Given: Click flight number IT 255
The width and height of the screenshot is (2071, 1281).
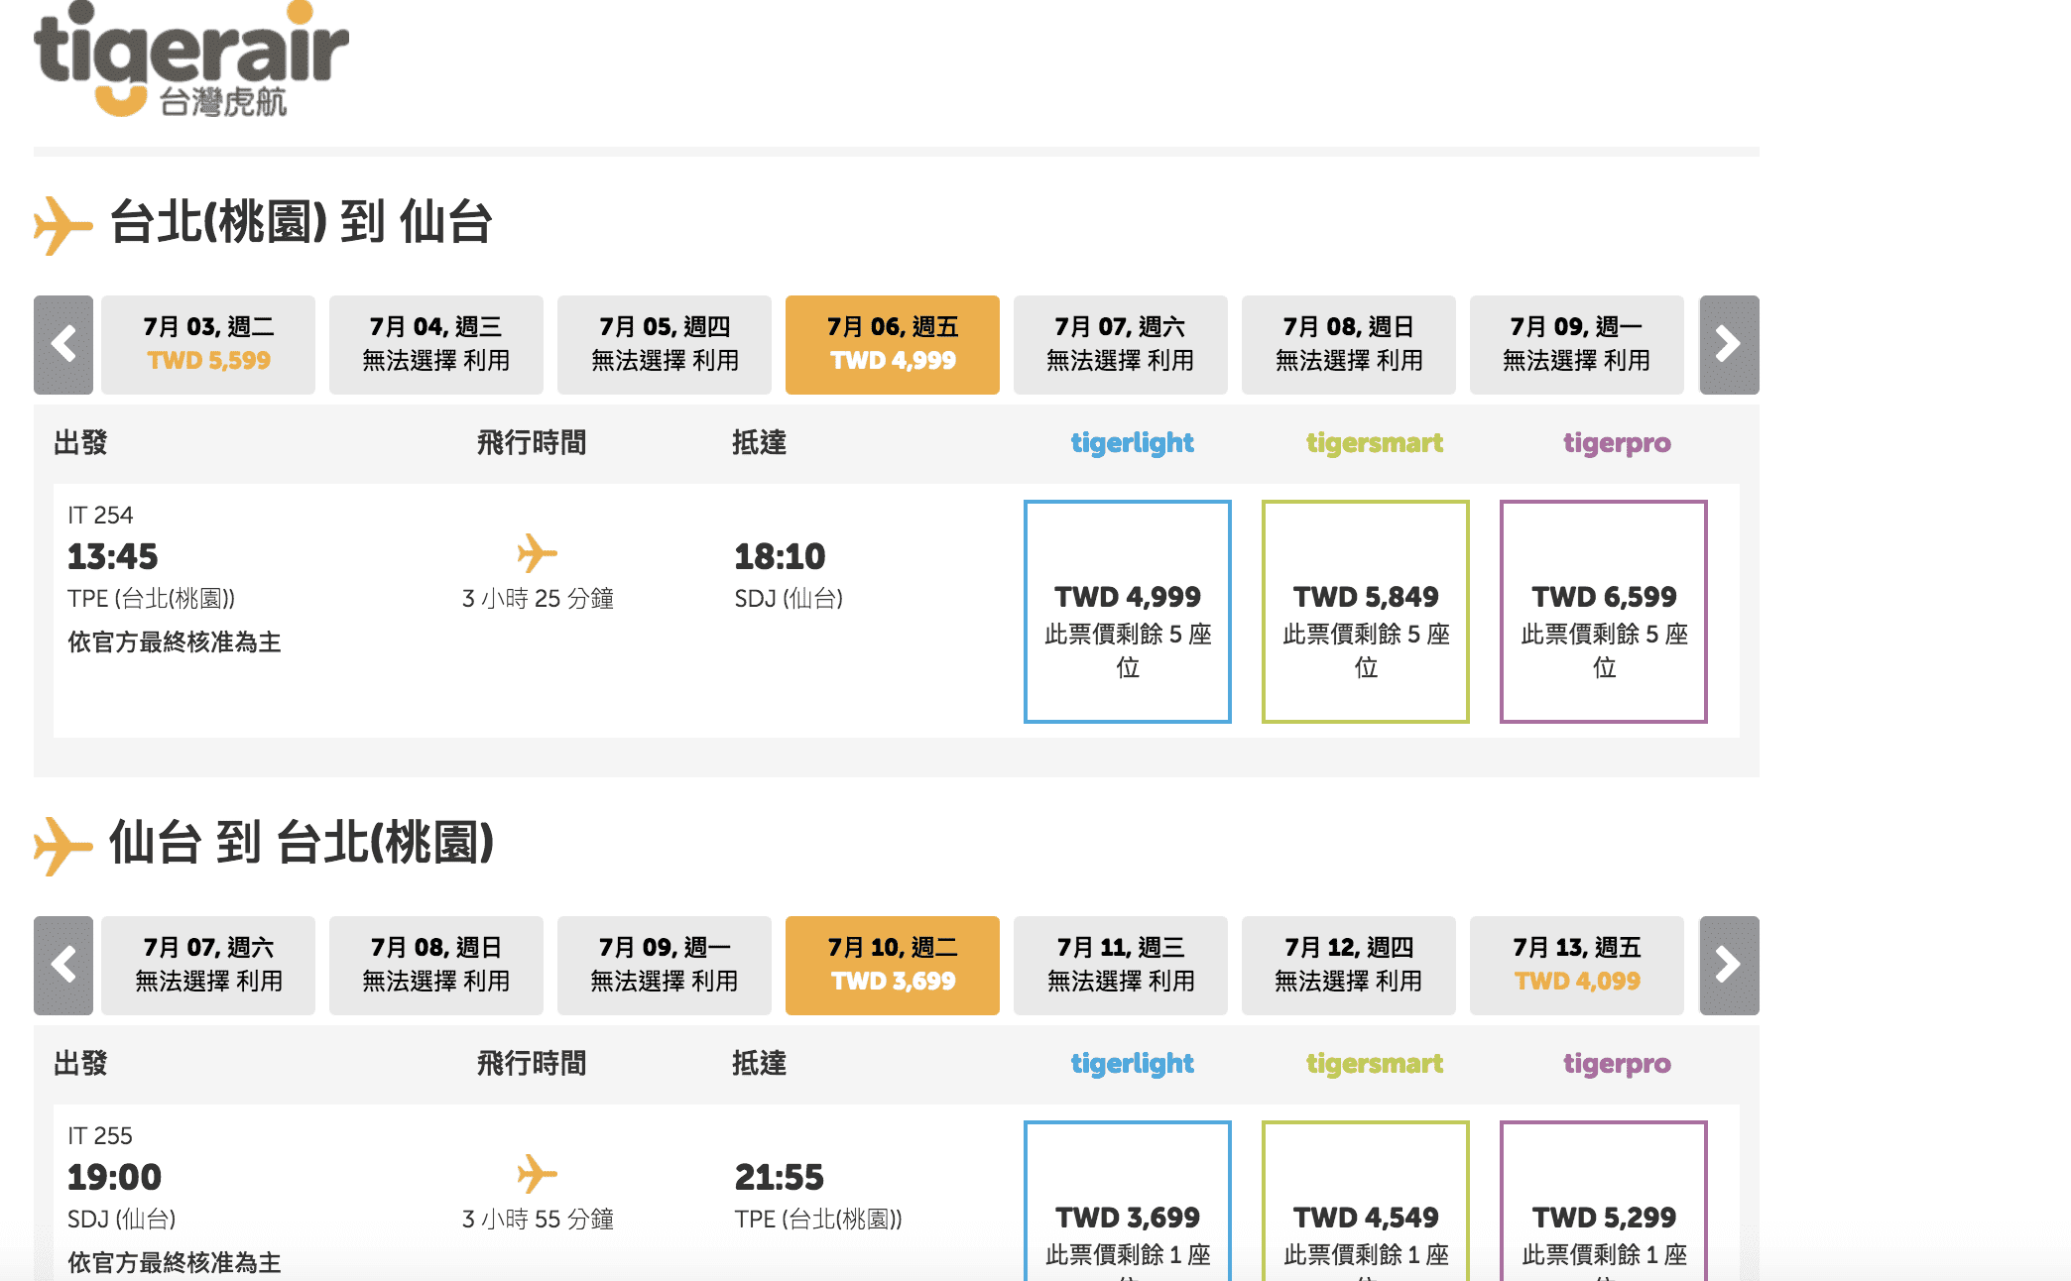Looking at the screenshot, I should [x=100, y=1136].
